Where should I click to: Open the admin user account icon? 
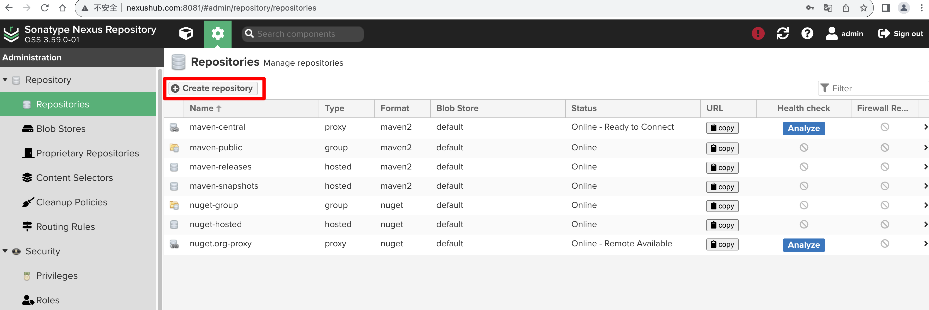tap(831, 33)
